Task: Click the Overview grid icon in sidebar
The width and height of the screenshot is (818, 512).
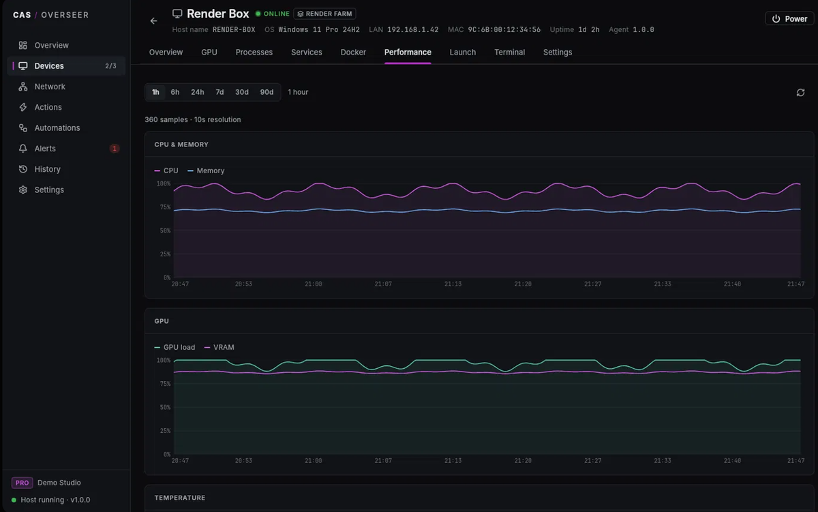Action: pos(23,46)
